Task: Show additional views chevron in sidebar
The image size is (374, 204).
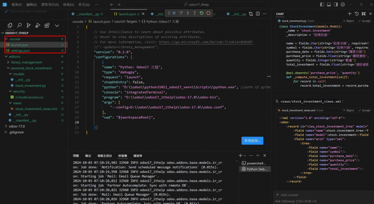Action: point(57,26)
